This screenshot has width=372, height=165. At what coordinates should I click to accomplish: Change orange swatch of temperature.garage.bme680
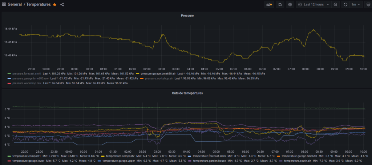pyautogui.click(x=279, y=156)
